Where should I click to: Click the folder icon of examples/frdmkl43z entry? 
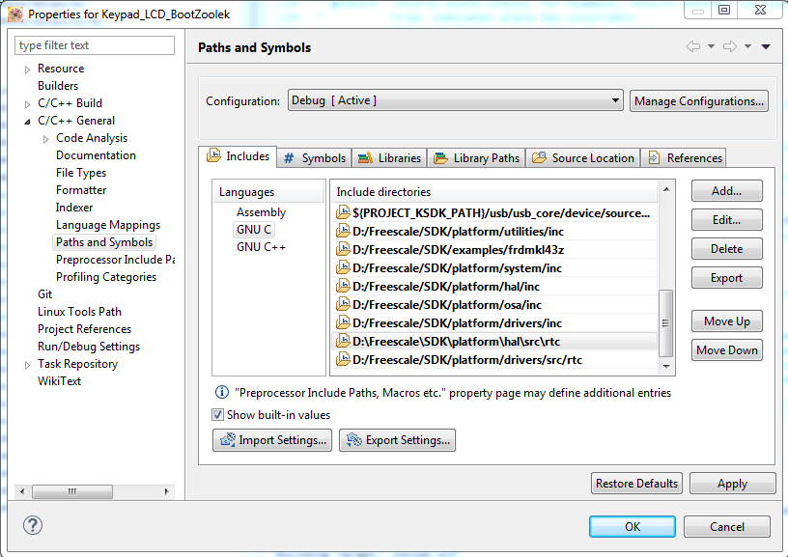pos(343,249)
